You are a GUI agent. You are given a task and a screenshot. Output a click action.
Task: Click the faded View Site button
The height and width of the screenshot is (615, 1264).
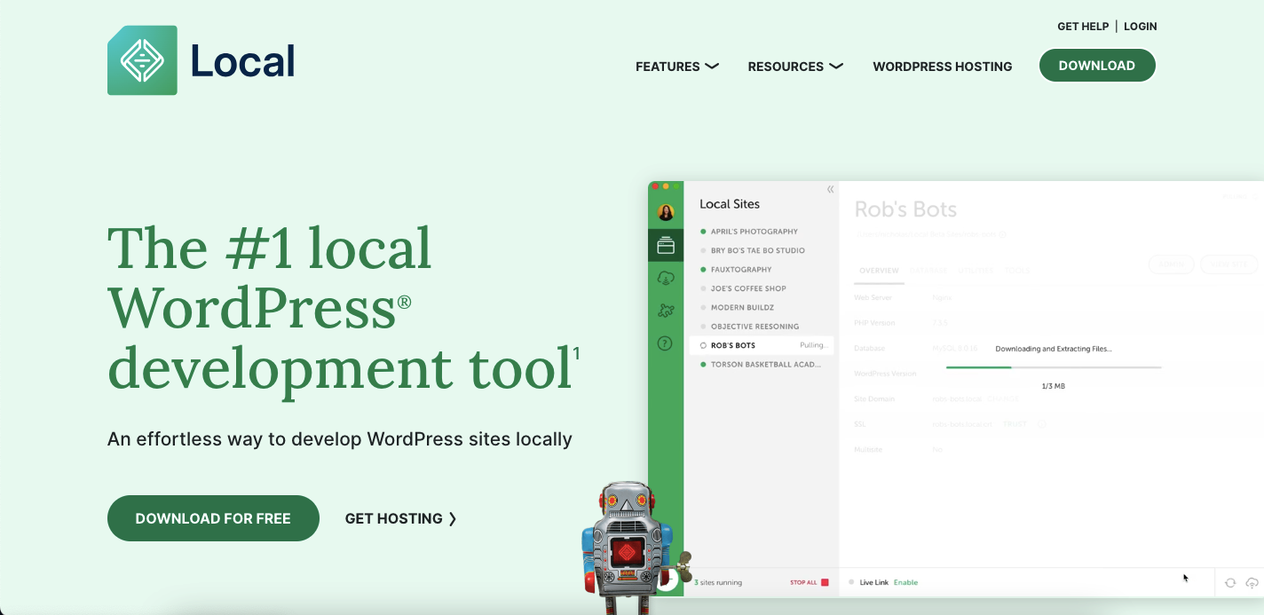pos(1229,264)
